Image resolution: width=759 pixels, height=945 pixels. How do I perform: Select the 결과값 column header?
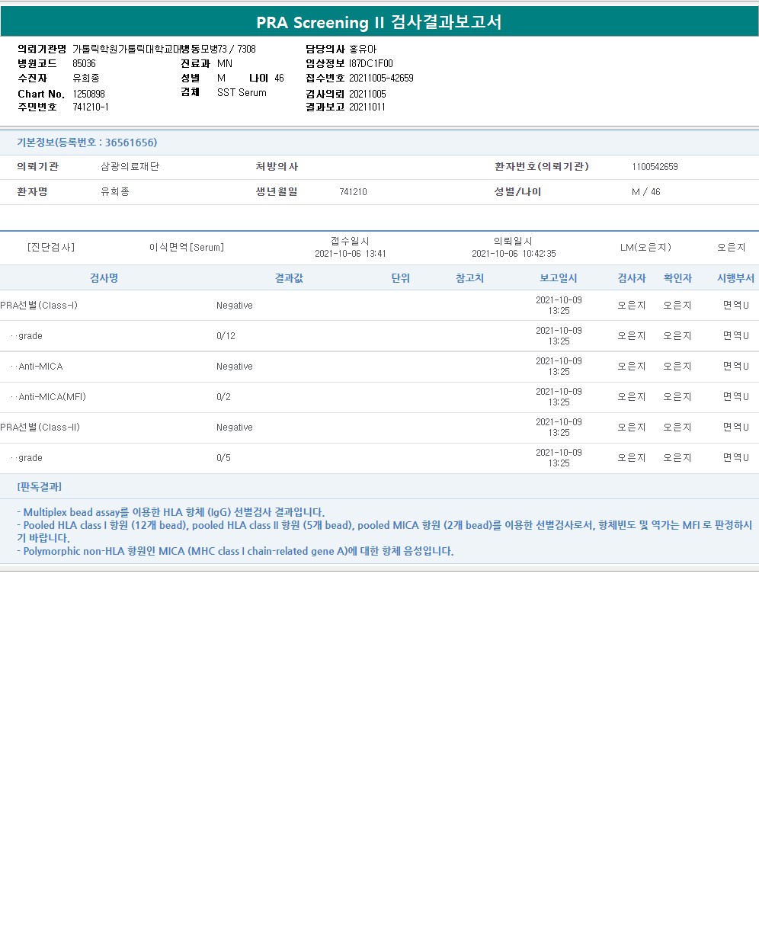(289, 278)
